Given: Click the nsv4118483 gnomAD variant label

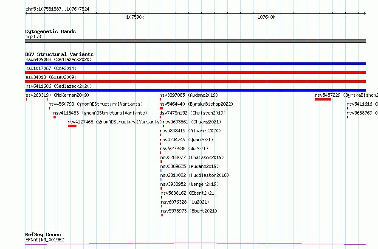Looking at the screenshot, I should [x=100, y=113].
